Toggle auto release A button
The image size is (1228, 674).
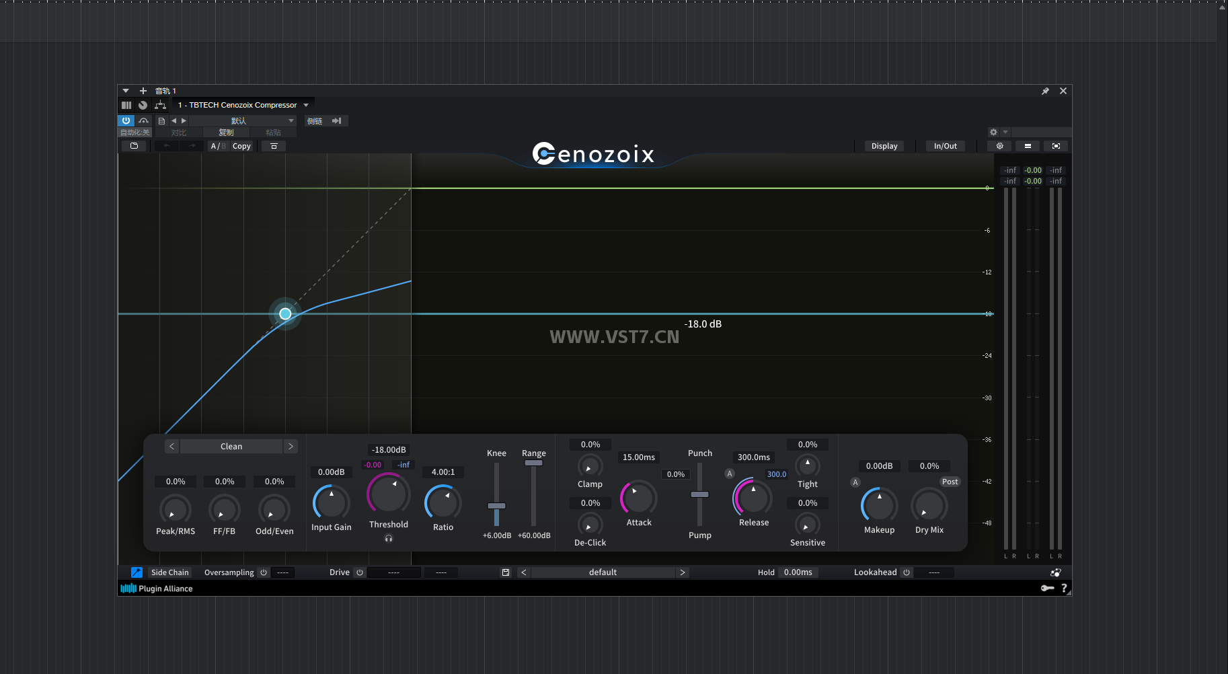729,474
